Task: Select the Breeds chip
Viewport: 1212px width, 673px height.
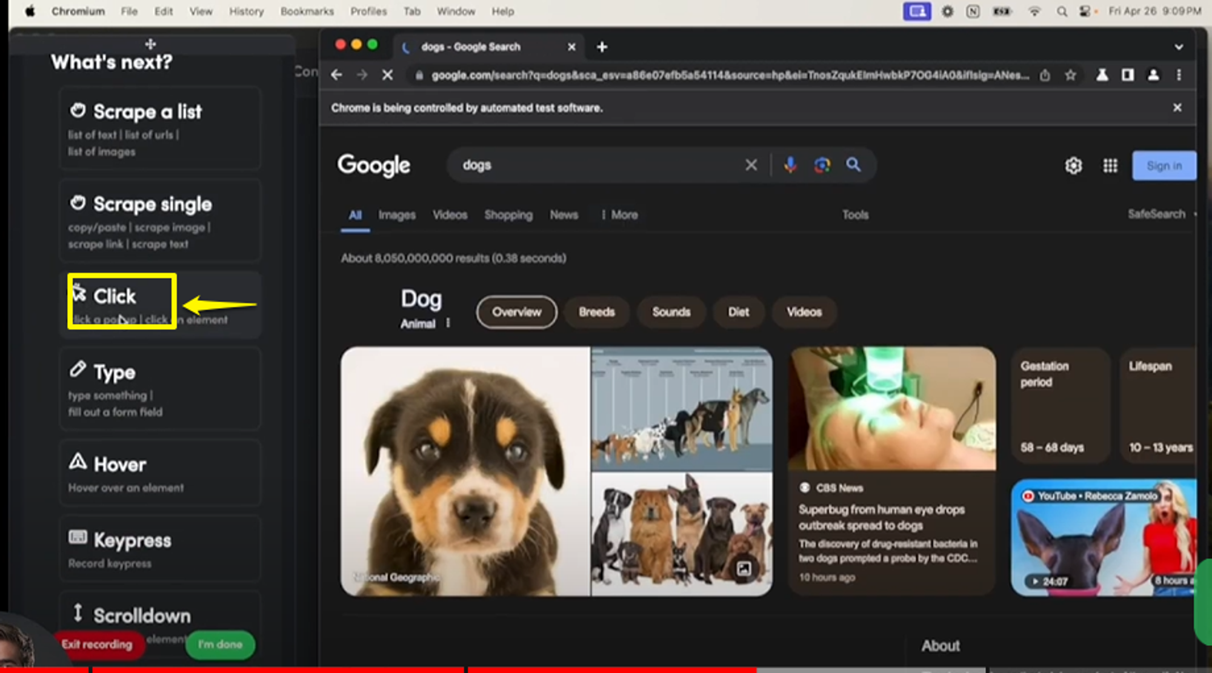Action: tap(597, 312)
